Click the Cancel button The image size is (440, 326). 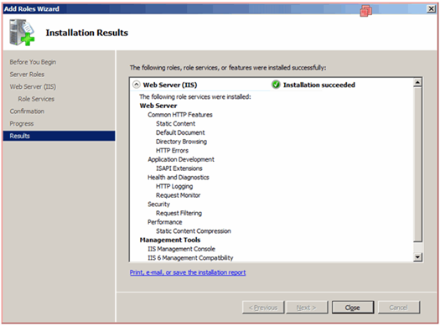399,308
